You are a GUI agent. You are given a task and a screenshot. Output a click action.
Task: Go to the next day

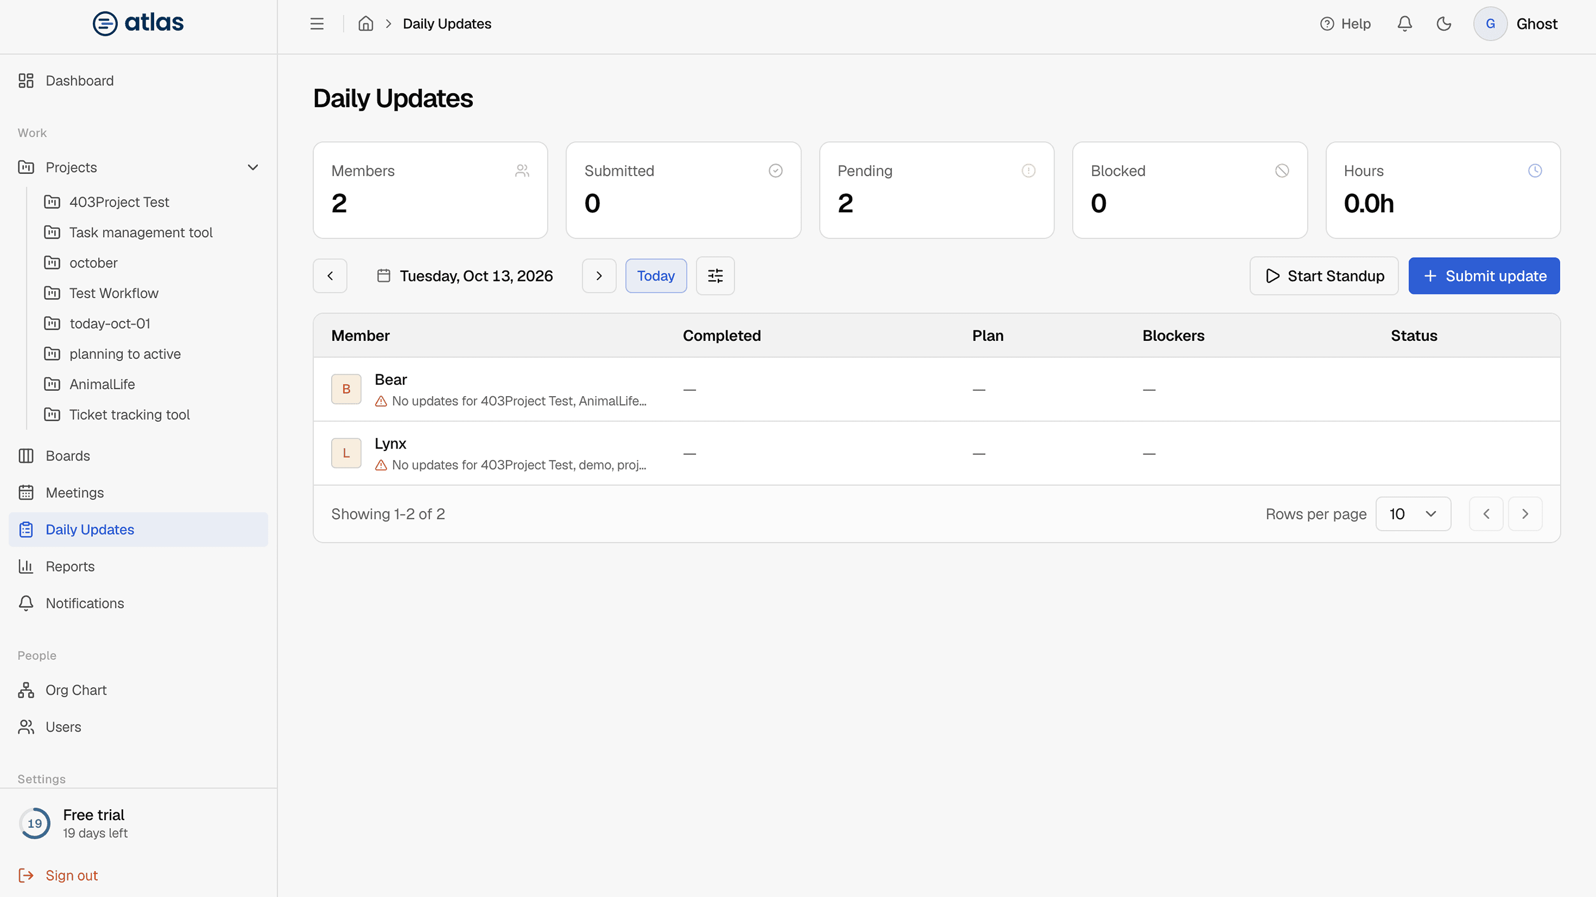[598, 276]
